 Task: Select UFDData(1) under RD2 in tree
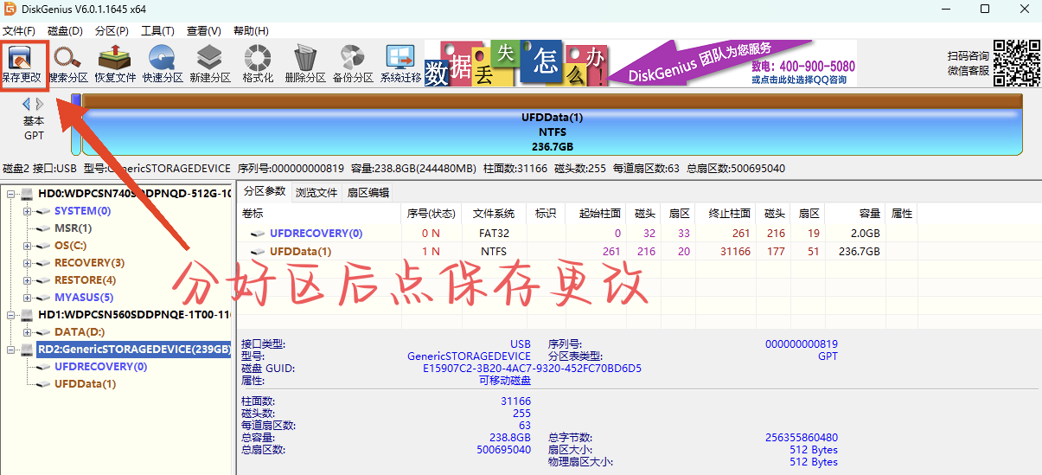[x=85, y=384]
